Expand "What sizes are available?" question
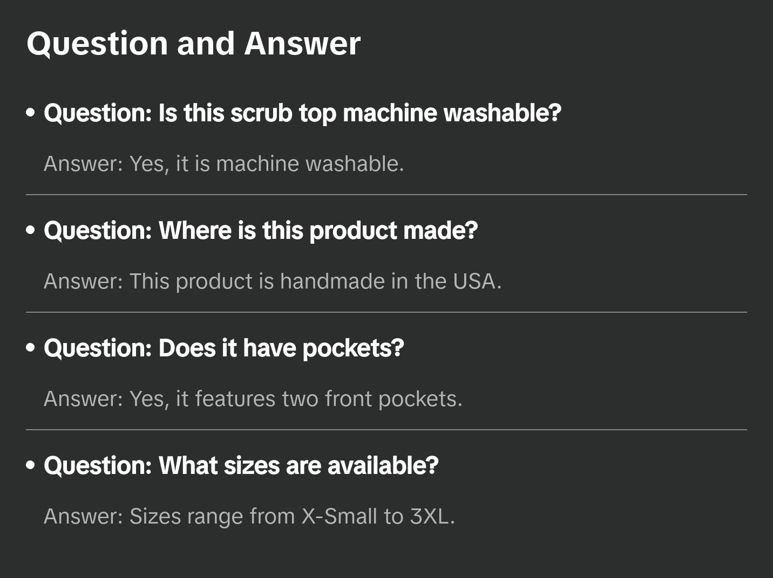Screen dimensions: 773x578 (x=241, y=466)
